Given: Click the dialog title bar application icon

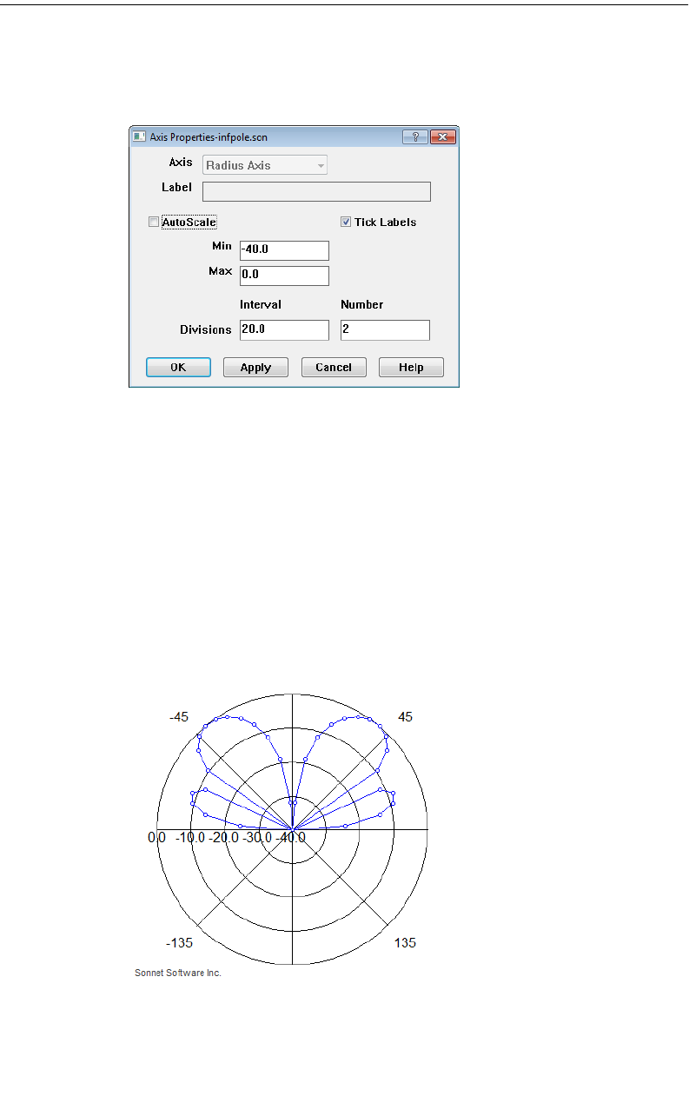Looking at the screenshot, I should [x=138, y=137].
